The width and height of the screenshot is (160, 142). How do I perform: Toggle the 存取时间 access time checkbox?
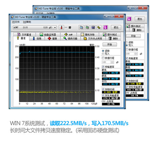(103, 89)
